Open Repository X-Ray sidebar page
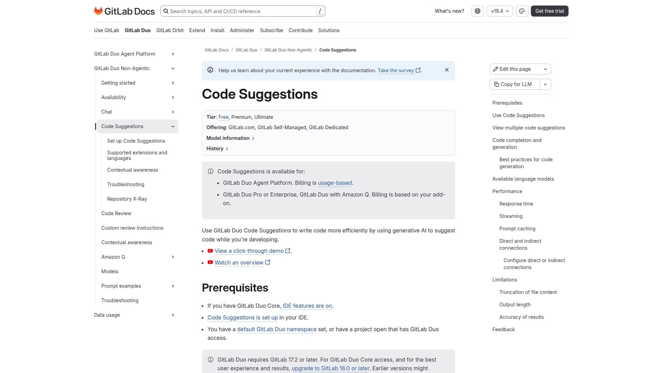The image size is (664, 373). [x=127, y=199]
